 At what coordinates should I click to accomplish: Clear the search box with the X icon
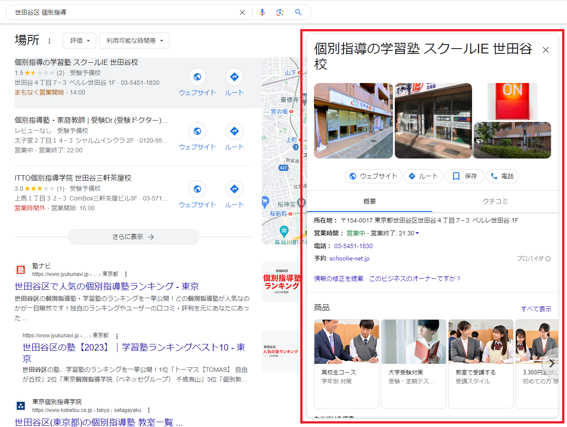point(242,12)
